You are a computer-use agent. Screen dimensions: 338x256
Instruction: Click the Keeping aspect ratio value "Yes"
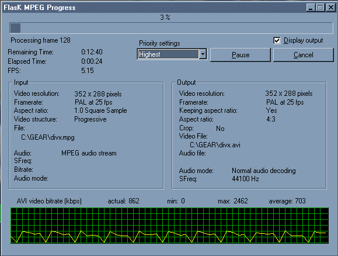coord(271,110)
